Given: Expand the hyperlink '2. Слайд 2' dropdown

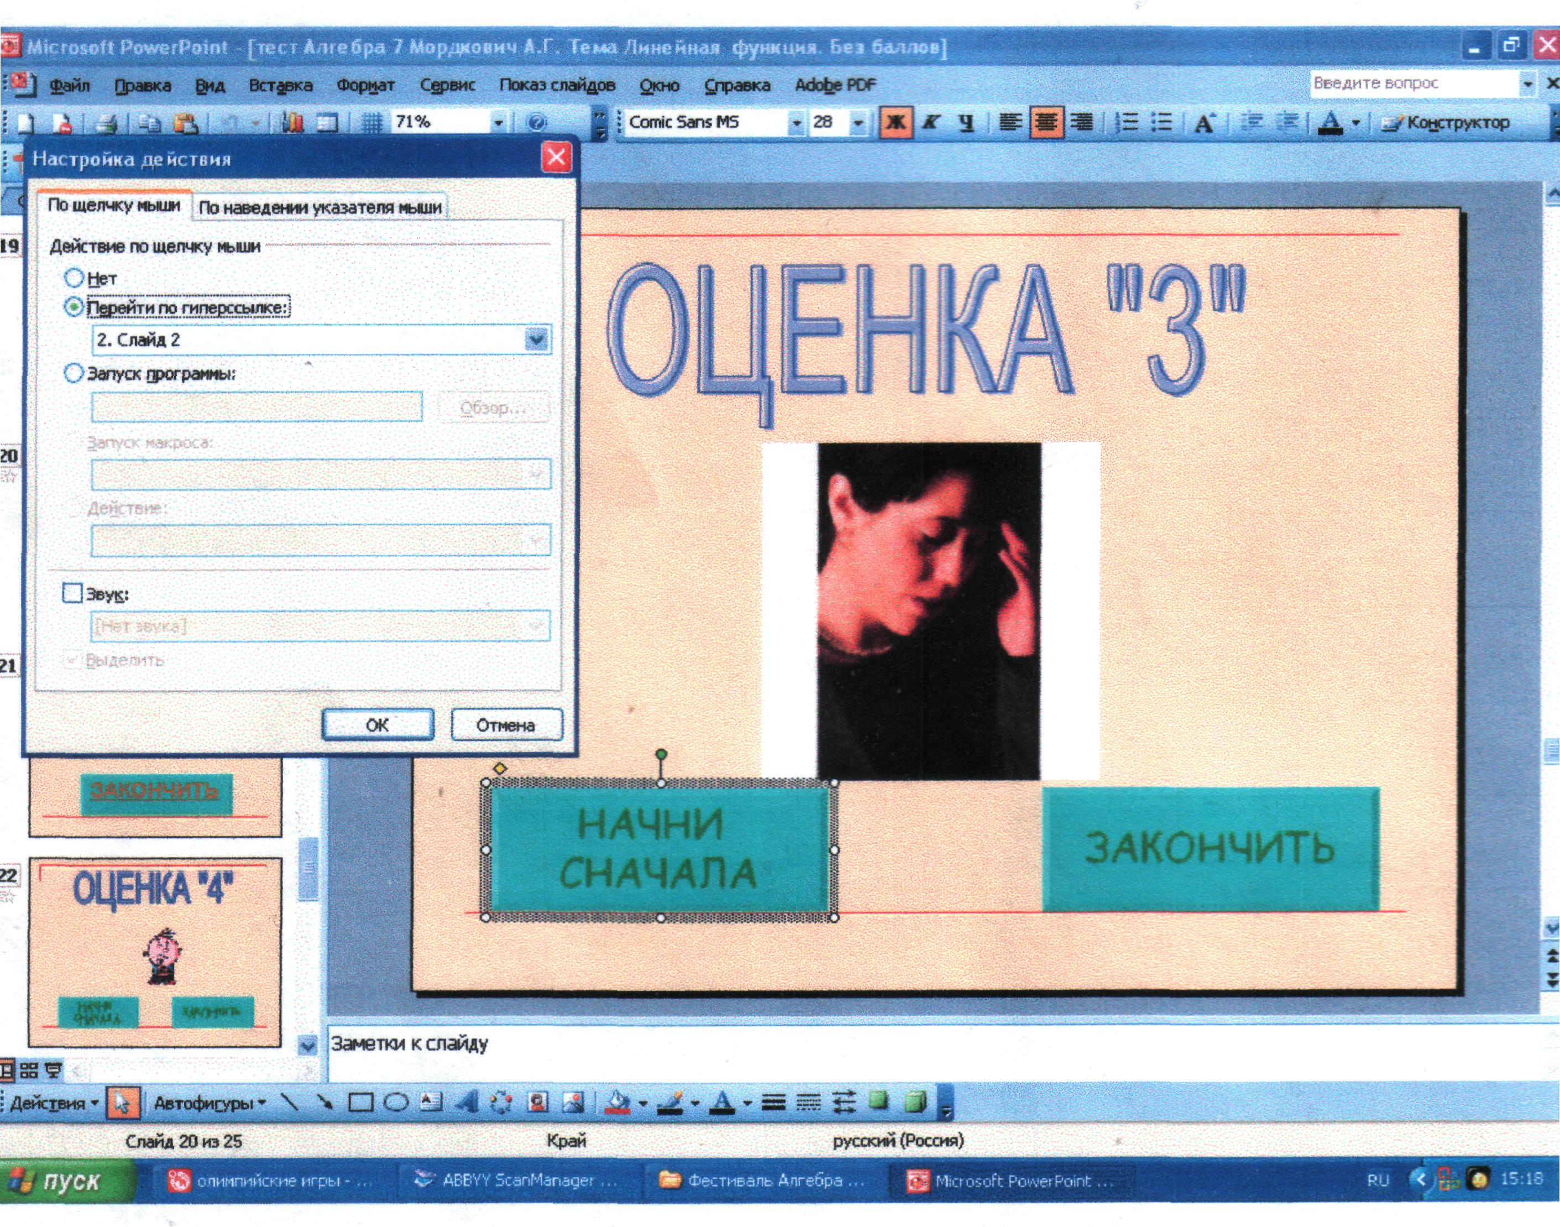Looking at the screenshot, I should pyautogui.click(x=536, y=339).
